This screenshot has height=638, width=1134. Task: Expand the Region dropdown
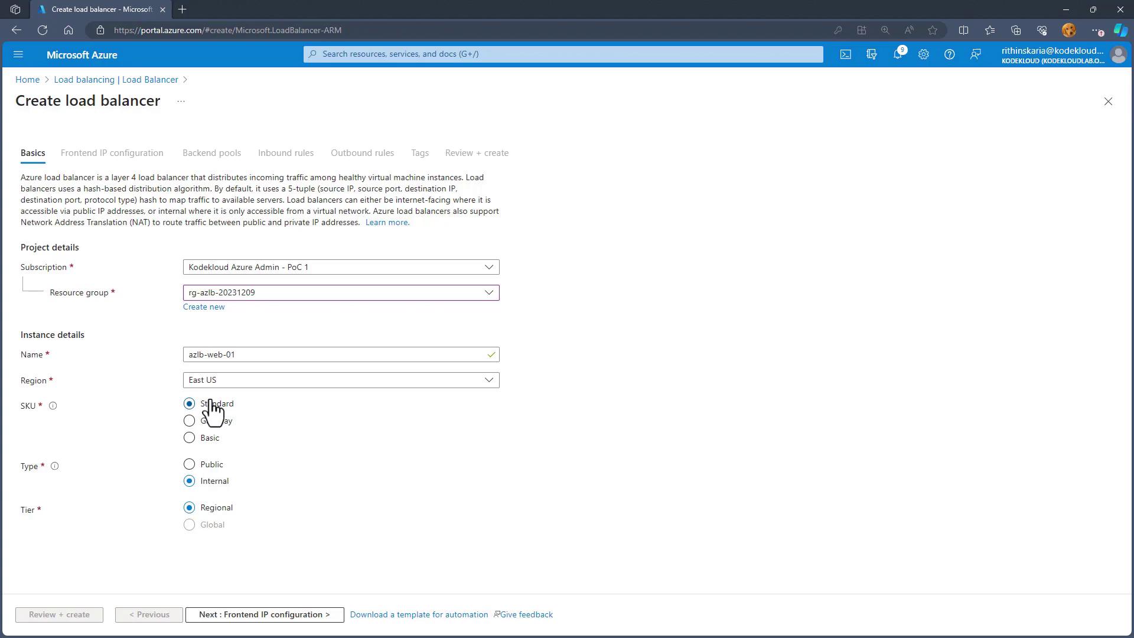[x=341, y=380]
